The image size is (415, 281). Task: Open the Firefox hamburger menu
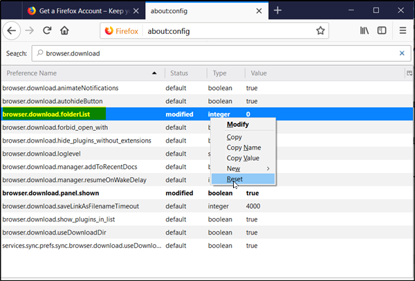[x=403, y=31]
